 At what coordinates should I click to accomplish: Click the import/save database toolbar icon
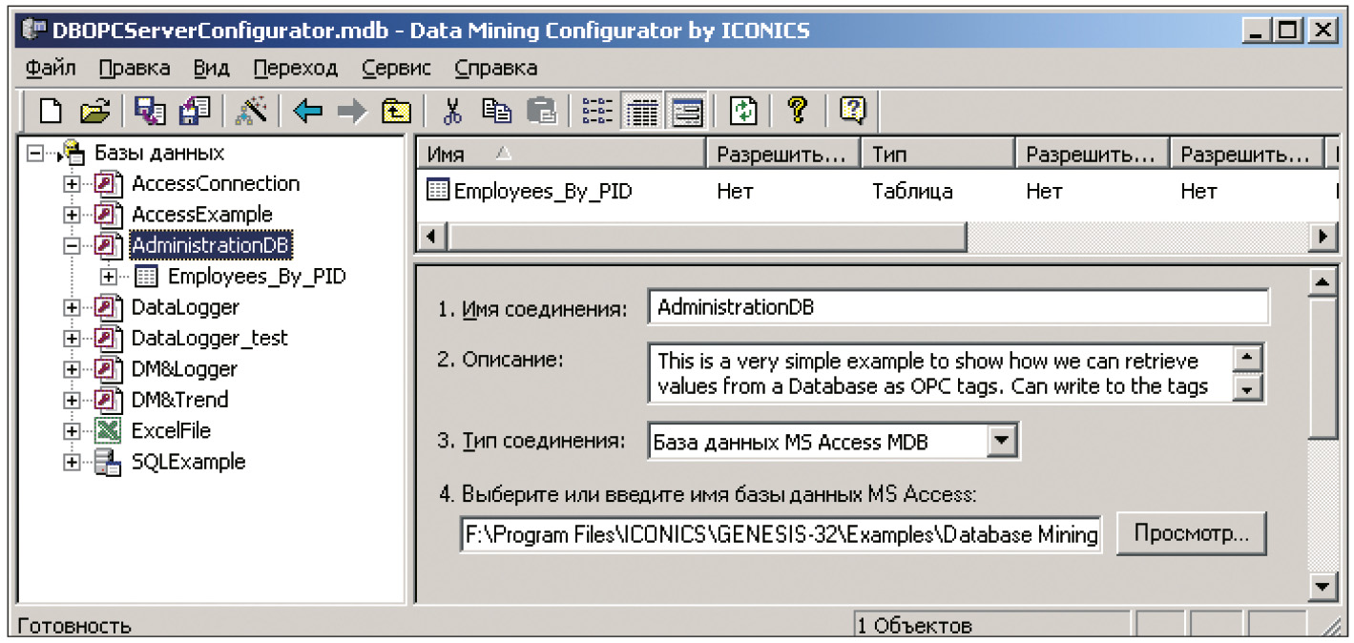[195, 112]
